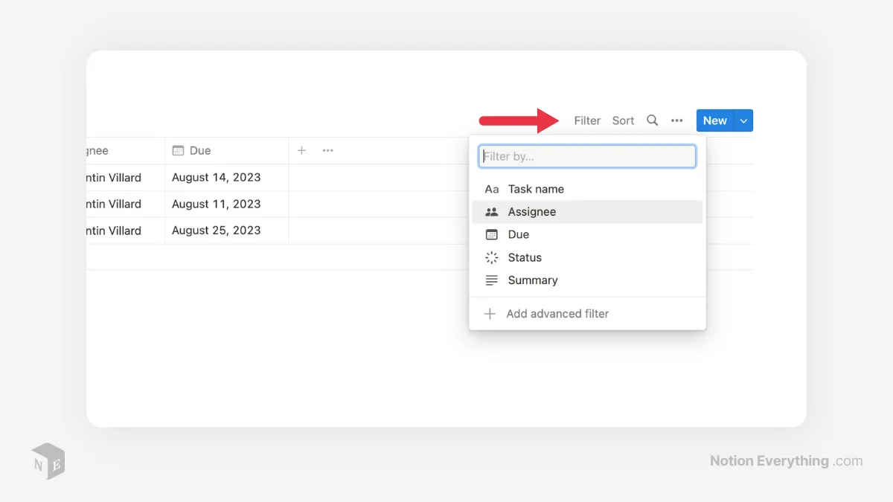
Task: Choose Due from the filter property list
Action: [x=518, y=234]
